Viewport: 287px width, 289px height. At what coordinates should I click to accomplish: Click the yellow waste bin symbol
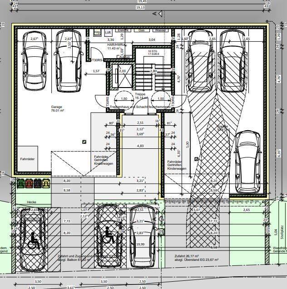[46, 184]
